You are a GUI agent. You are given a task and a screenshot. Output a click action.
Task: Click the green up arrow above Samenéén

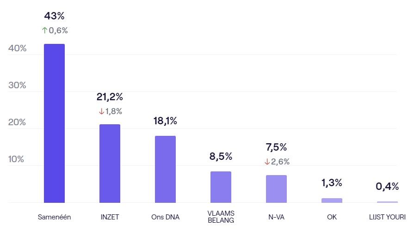[44, 30]
